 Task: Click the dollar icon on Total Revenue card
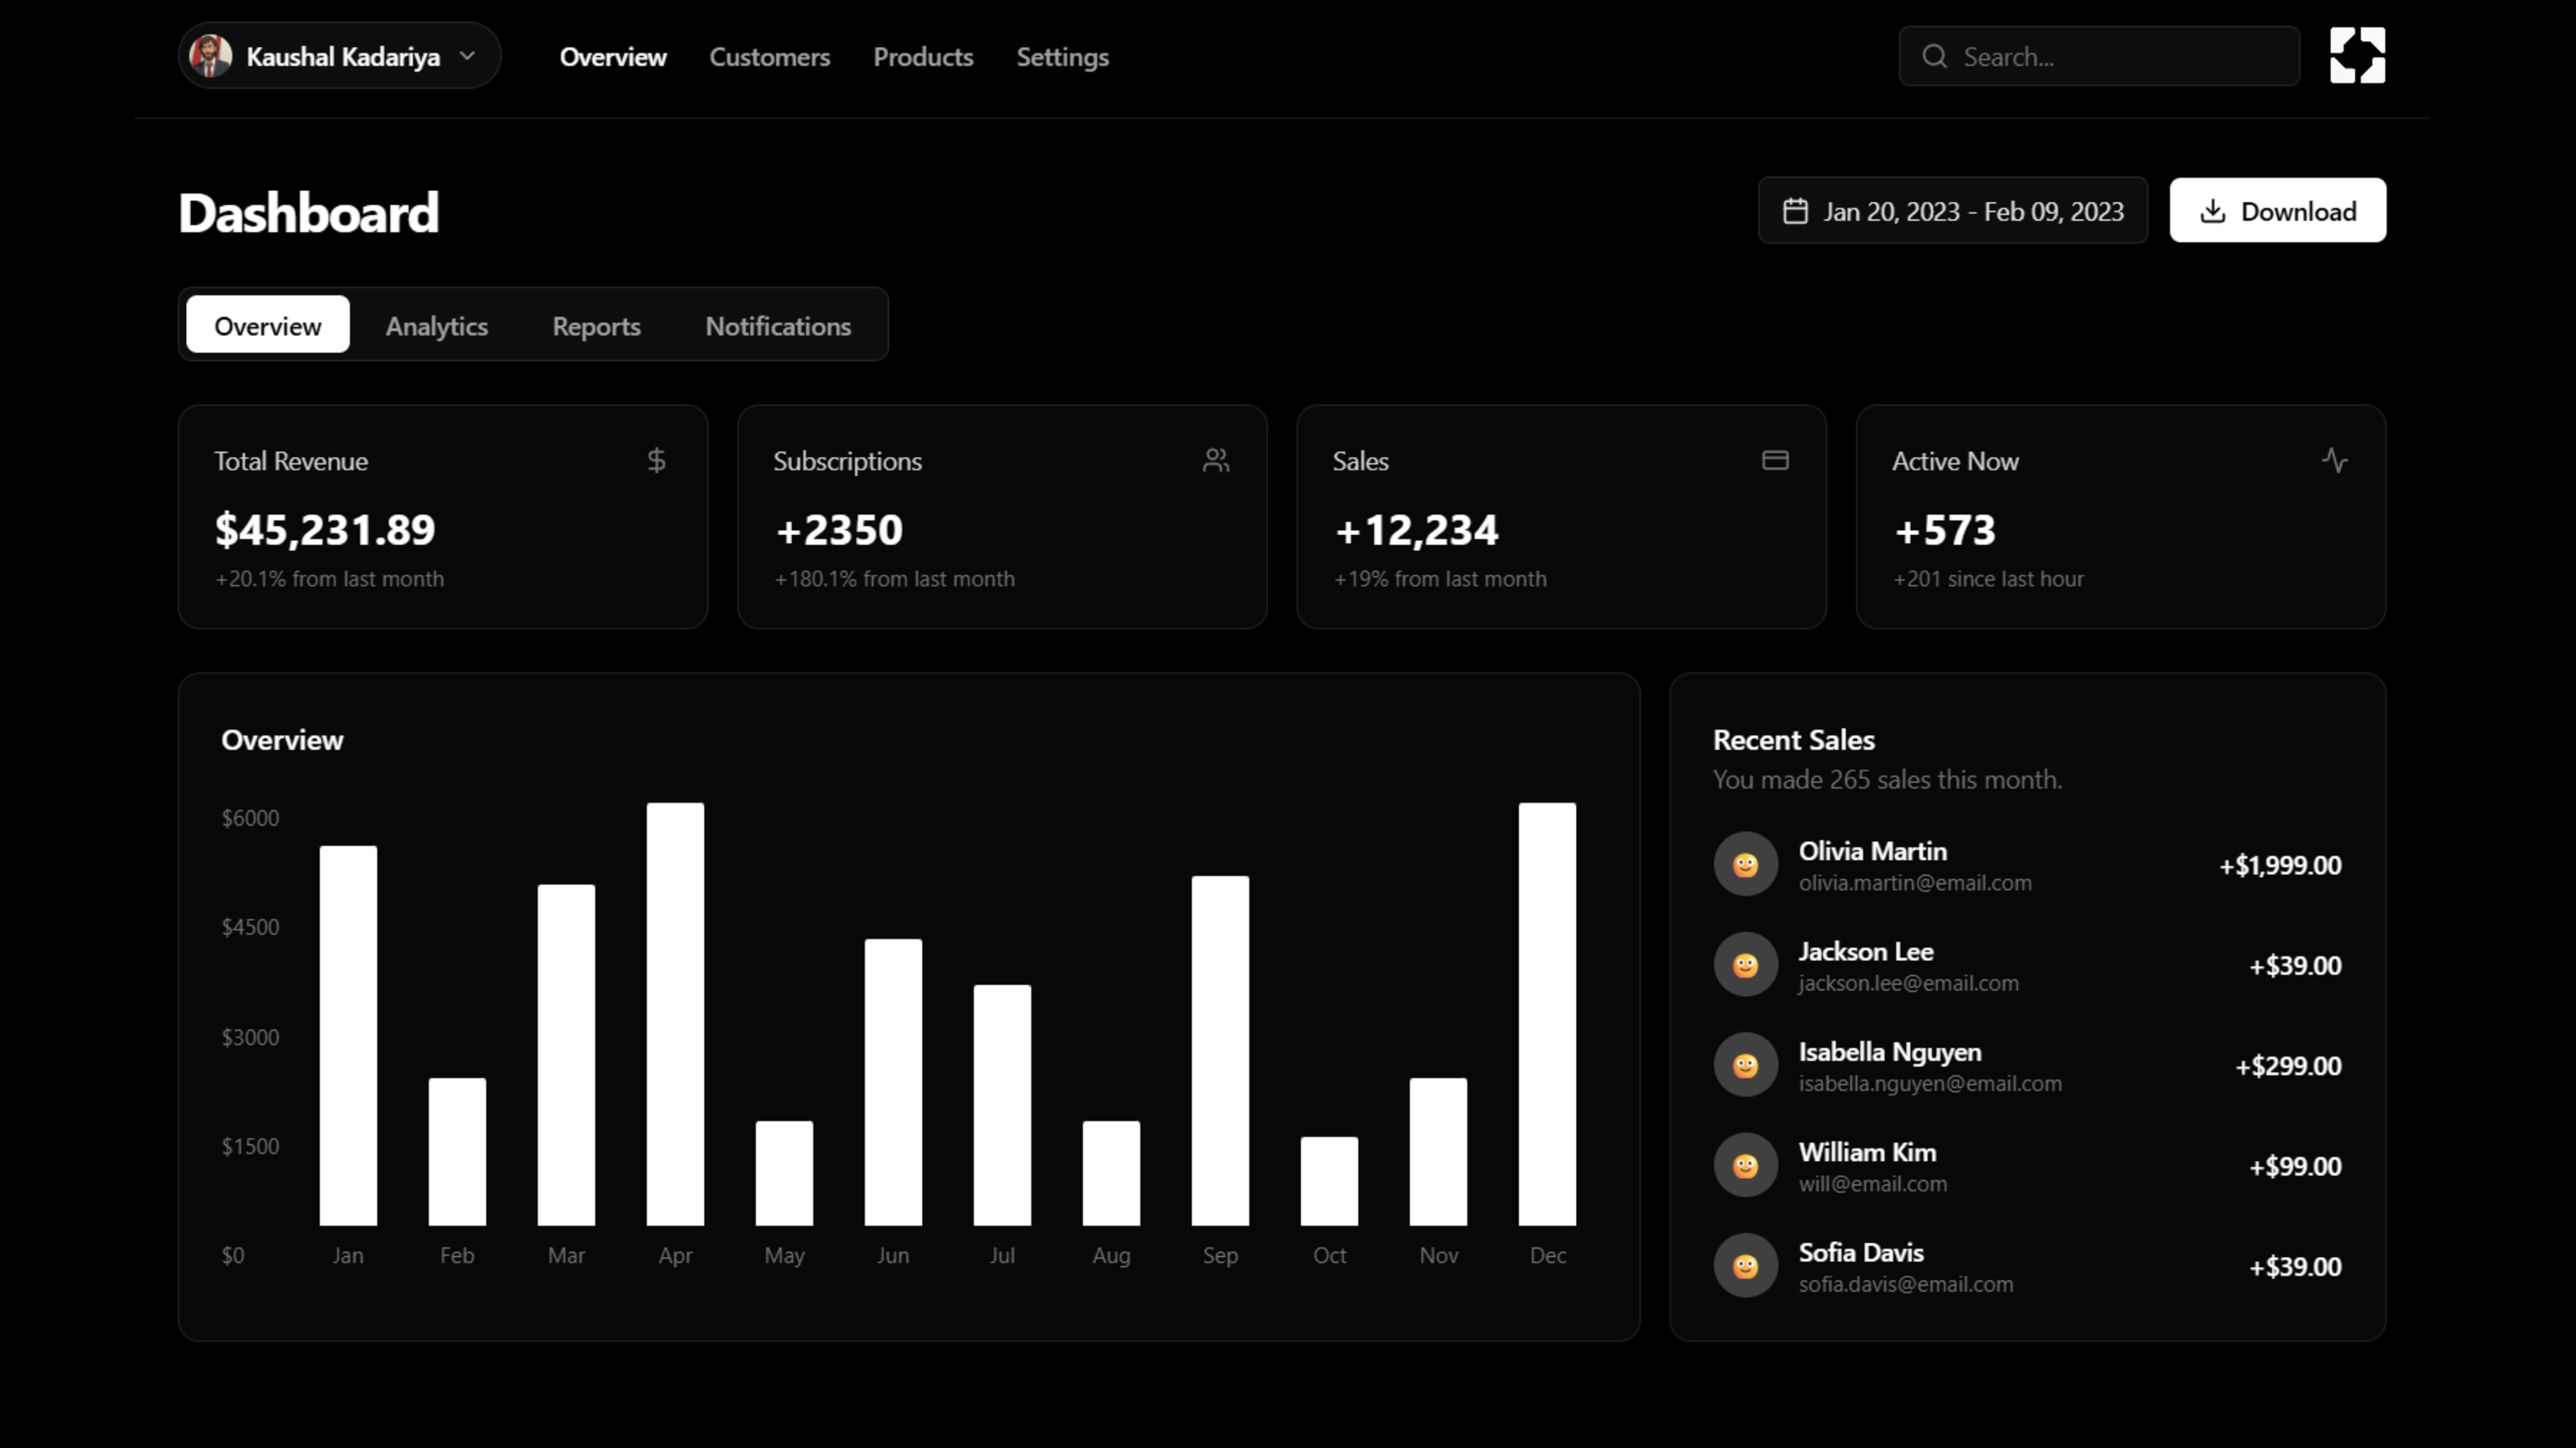[656, 460]
